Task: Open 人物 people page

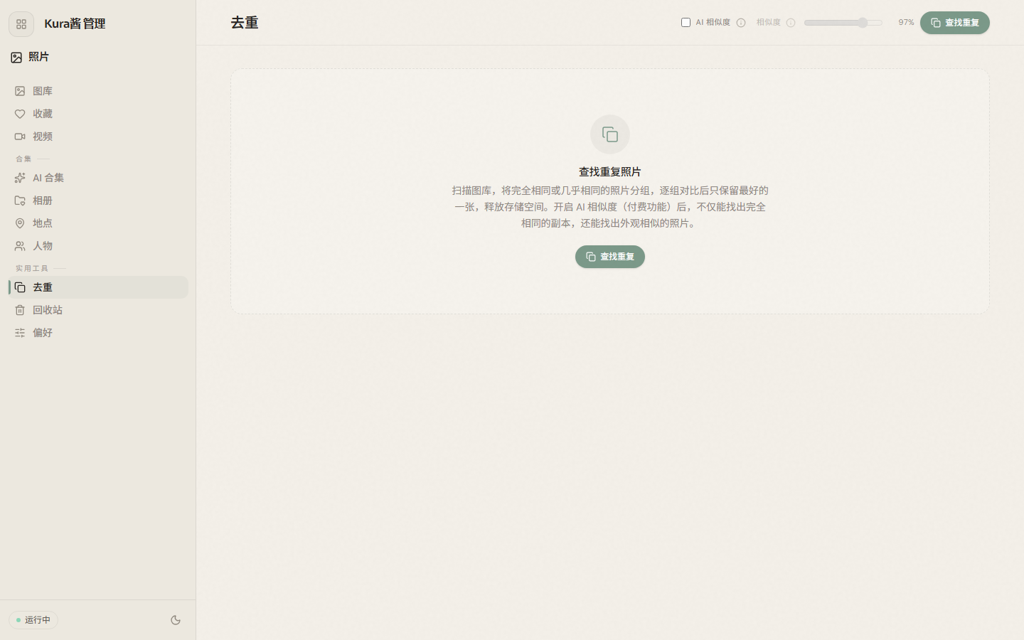Action: click(x=98, y=246)
